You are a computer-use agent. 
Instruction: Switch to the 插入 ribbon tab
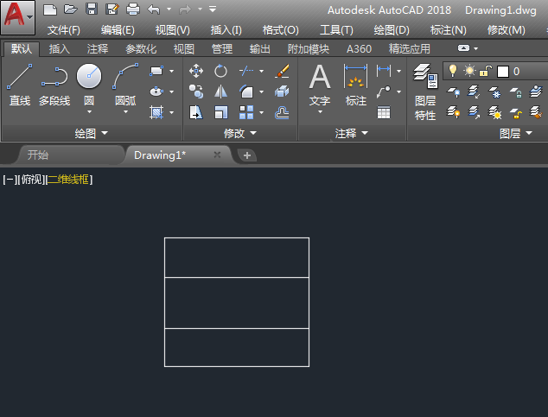(x=60, y=49)
